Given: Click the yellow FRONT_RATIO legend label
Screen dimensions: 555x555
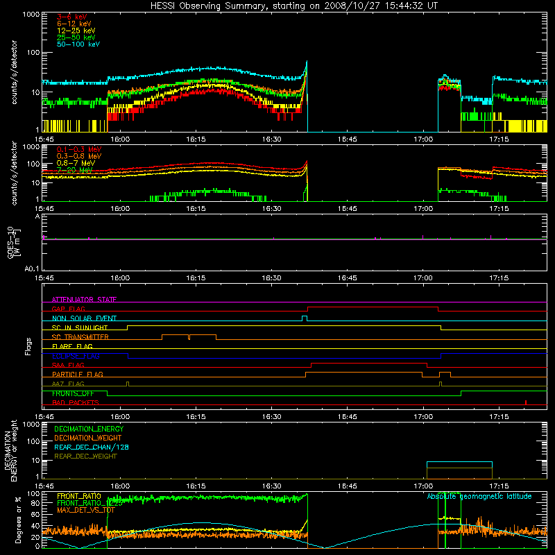Looking at the screenshot, I should tap(79, 496).
